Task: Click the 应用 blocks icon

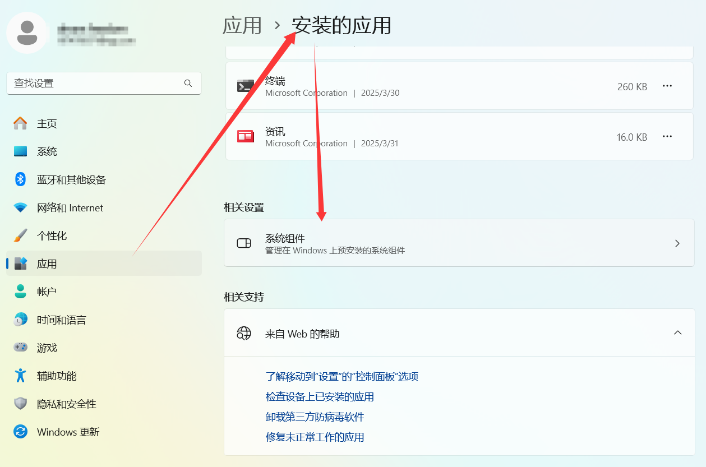Action: [x=20, y=263]
